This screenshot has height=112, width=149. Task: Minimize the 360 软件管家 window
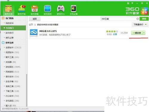(137, 3)
